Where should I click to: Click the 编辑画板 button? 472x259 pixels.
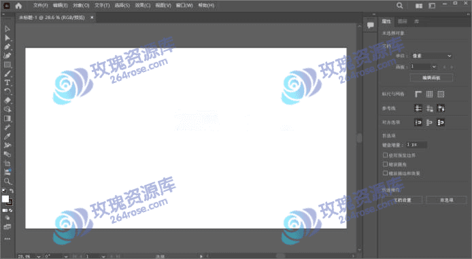[431, 77]
